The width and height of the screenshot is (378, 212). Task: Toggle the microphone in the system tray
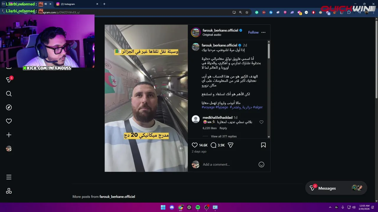[343, 207]
